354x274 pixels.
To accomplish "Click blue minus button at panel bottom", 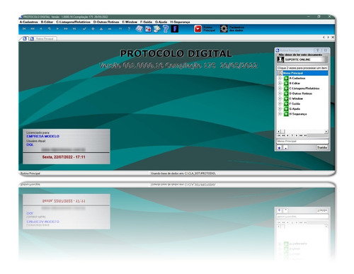I will (x=285, y=148).
